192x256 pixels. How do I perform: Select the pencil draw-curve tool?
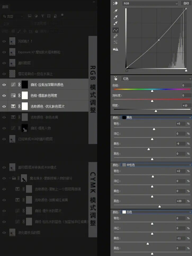[115, 36]
